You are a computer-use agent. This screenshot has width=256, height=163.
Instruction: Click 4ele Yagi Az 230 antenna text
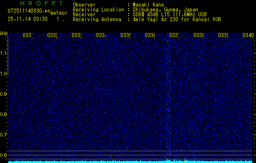(177, 20)
